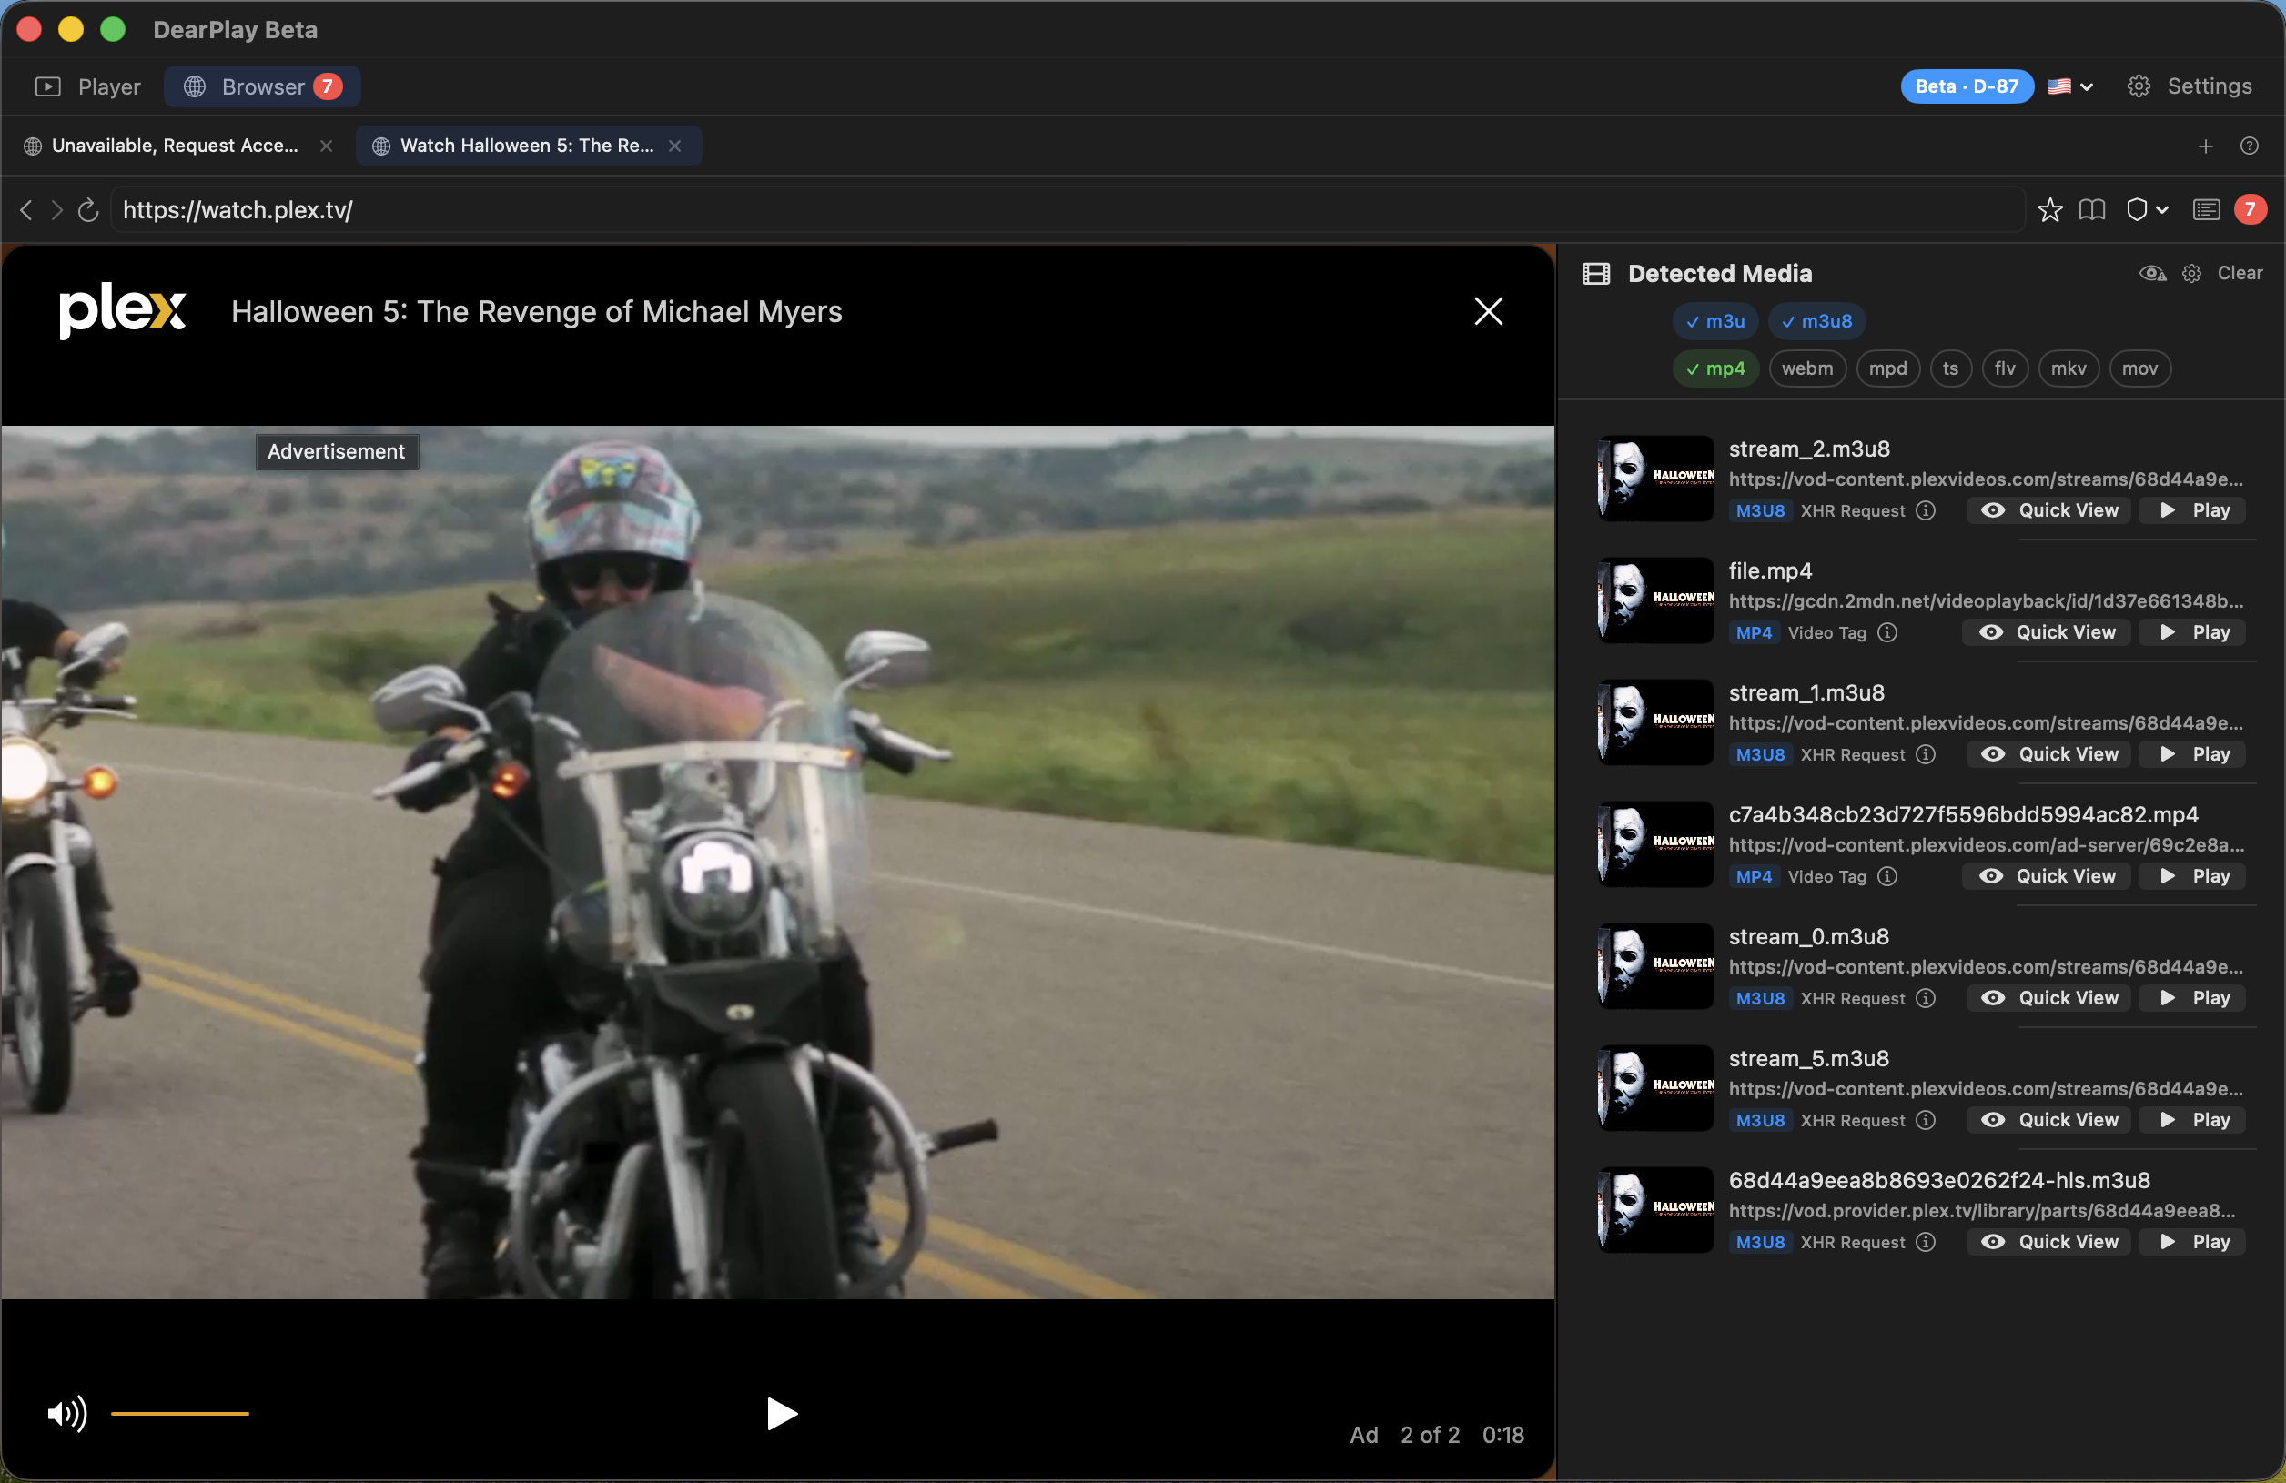
Task: Enable the mpd format filter
Action: point(1888,368)
